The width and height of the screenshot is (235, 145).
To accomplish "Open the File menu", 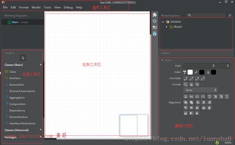I will click(5, 7).
